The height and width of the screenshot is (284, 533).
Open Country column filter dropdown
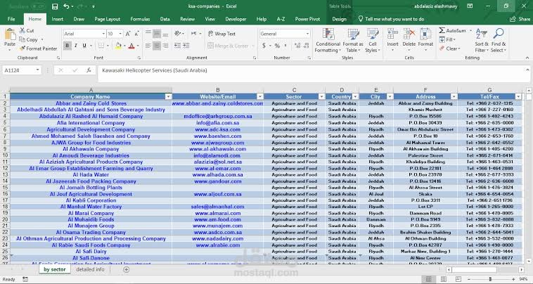click(355, 97)
